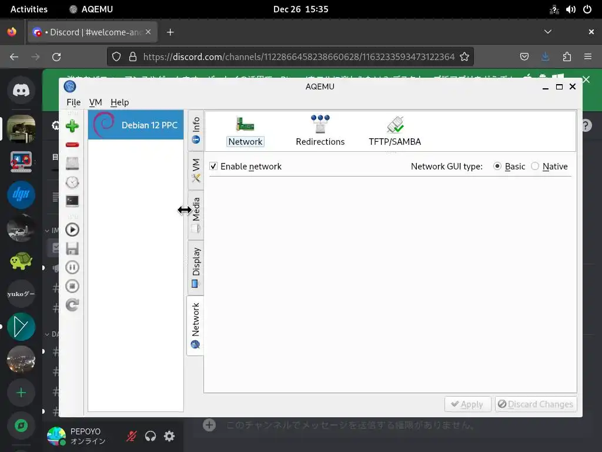Open the hard disk manager icon in AQEMU toolbar
This screenshot has width=602, height=452.
pos(72,164)
